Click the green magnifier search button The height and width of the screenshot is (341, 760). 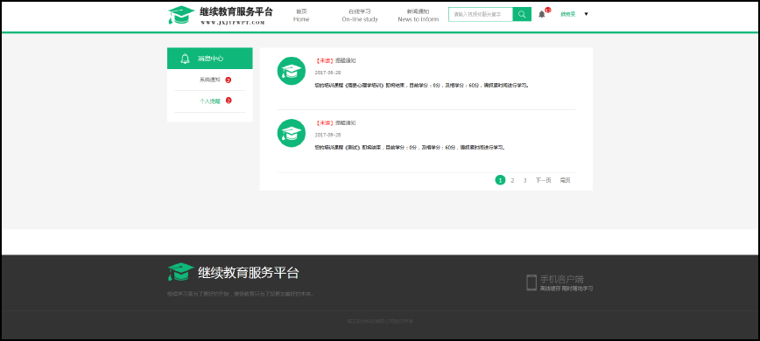tap(522, 15)
